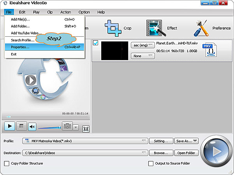Viewport: 234px width, 175px height.
Task: Click the Open Folder button
Action: [186, 153]
